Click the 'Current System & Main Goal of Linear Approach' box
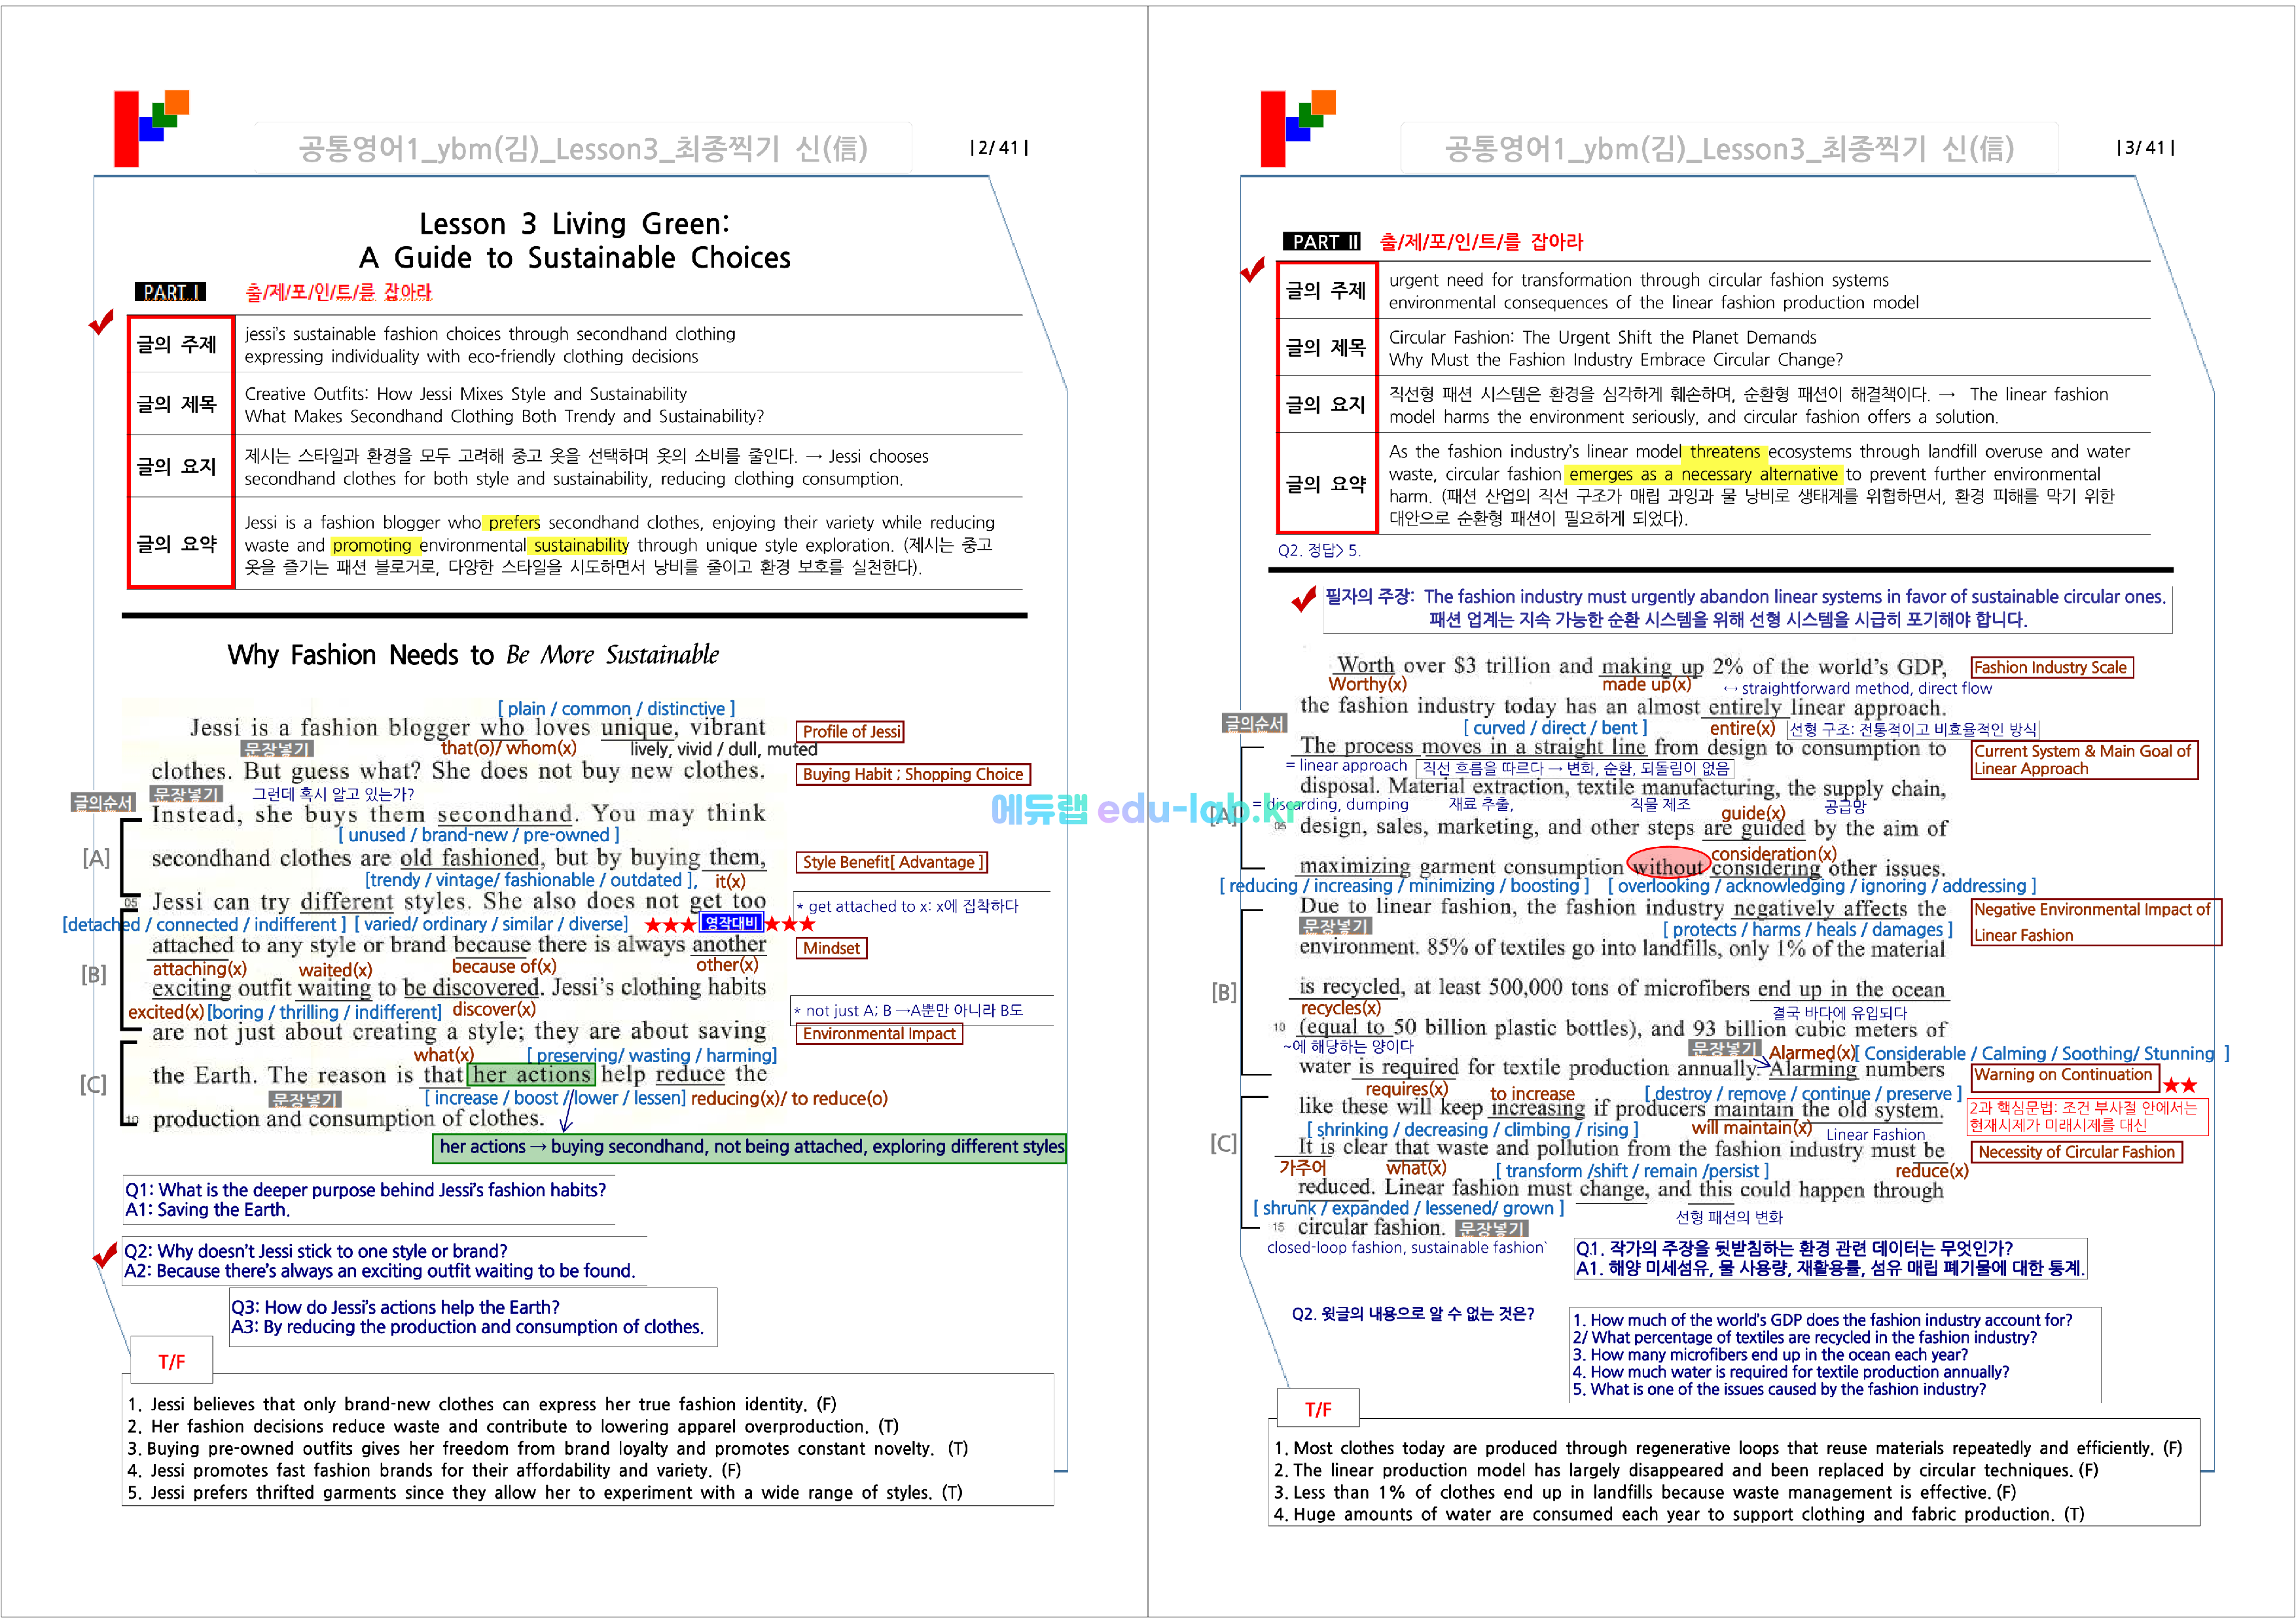The width and height of the screenshot is (2296, 1623). 2083,760
